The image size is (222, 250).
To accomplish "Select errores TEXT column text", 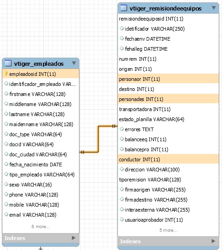I will (139, 129).
